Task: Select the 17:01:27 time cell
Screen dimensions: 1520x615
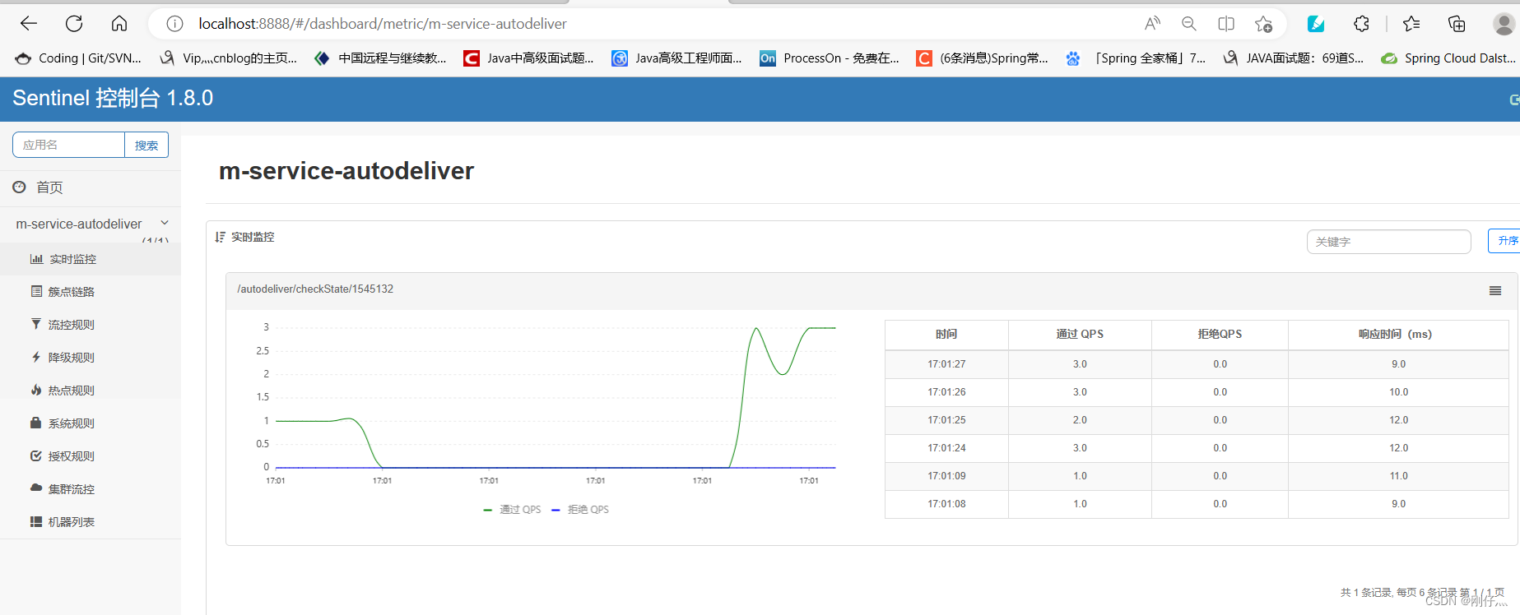Action: coord(946,364)
